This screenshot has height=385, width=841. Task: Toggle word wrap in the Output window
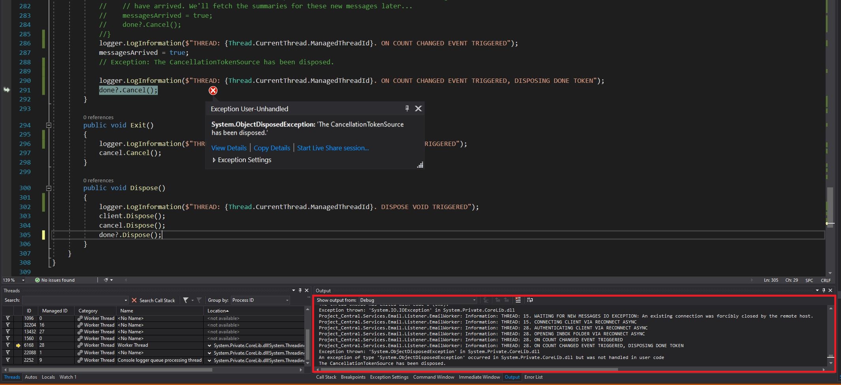[530, 300]
